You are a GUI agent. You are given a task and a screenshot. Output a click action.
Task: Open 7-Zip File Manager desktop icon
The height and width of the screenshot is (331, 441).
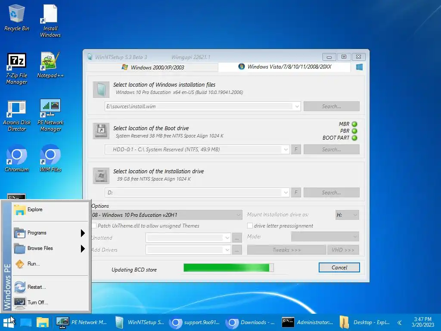[x=17, y=69]
